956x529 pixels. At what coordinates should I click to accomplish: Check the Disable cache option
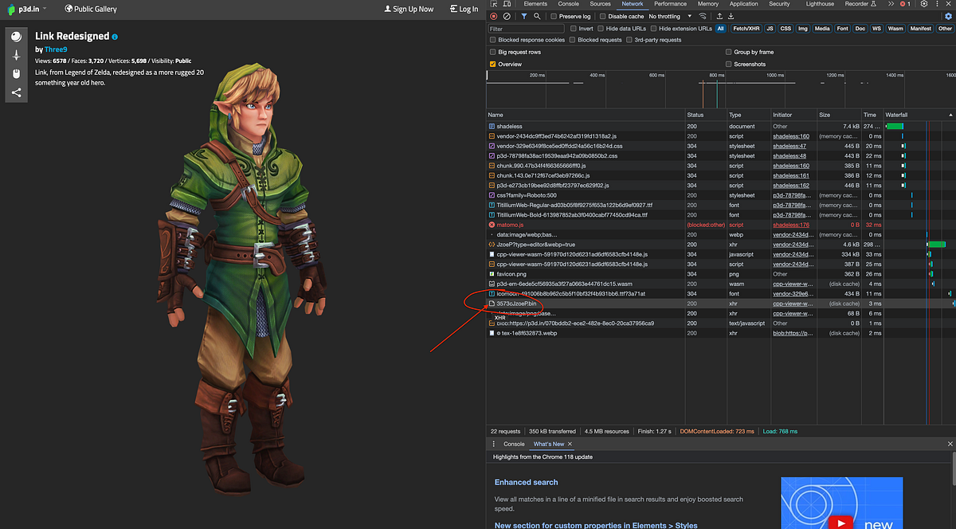(602, 15)
